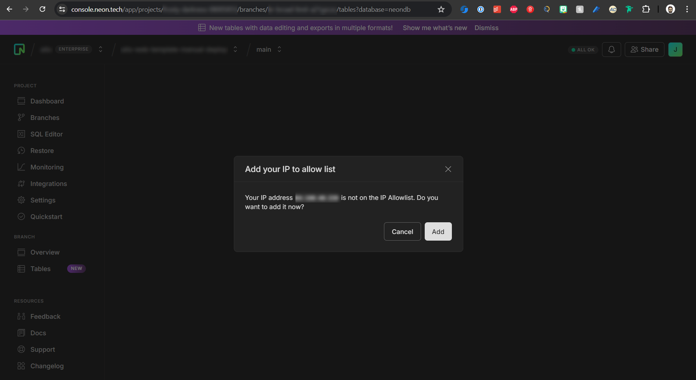Click the Neon logo icon
Image resolution: width=696 pixels, height=380 pixels.
tap(19, 49)
